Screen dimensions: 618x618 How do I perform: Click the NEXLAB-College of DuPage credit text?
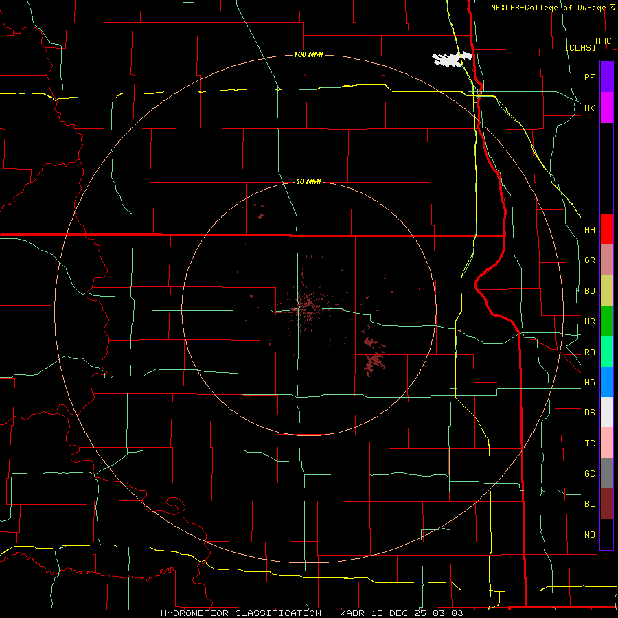(x=548, y=8)
